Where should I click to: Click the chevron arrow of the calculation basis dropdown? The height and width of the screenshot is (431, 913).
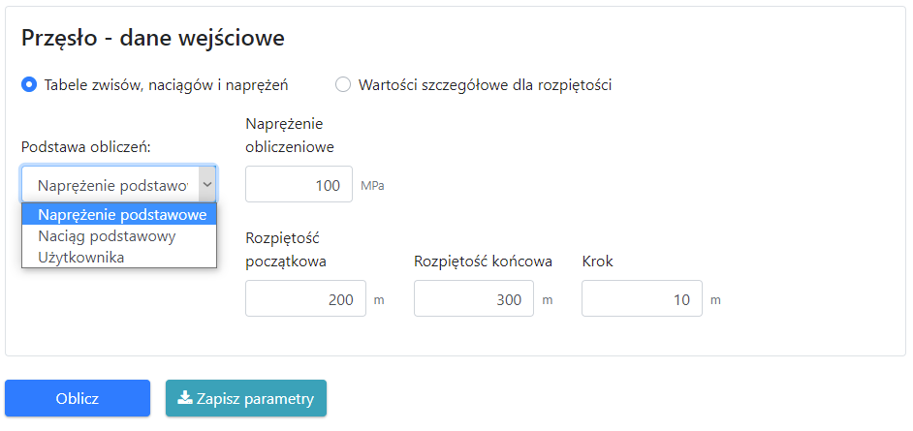[x=206, y=184]
